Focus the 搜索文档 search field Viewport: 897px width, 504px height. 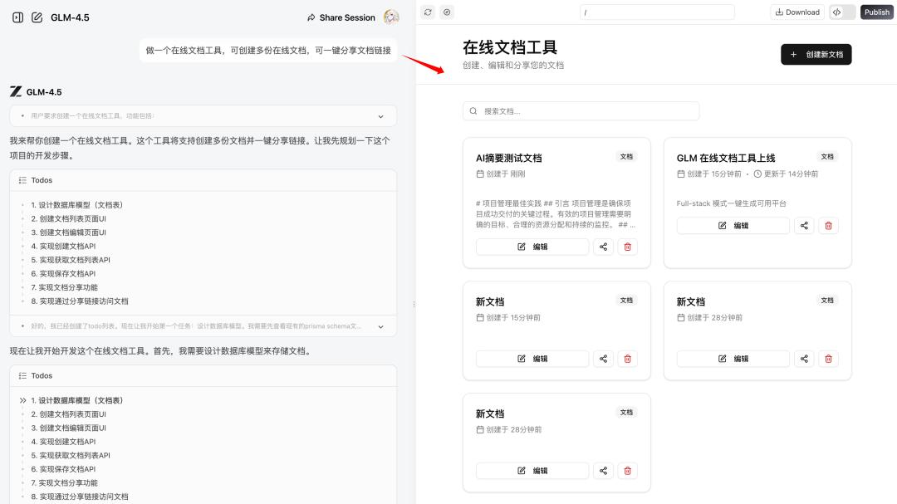coord(581,111)
